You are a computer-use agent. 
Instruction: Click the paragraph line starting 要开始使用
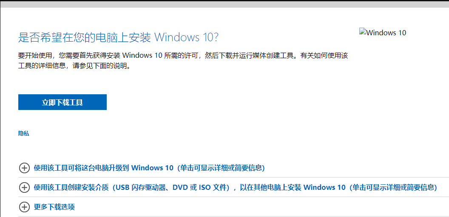tap(183, 56)
